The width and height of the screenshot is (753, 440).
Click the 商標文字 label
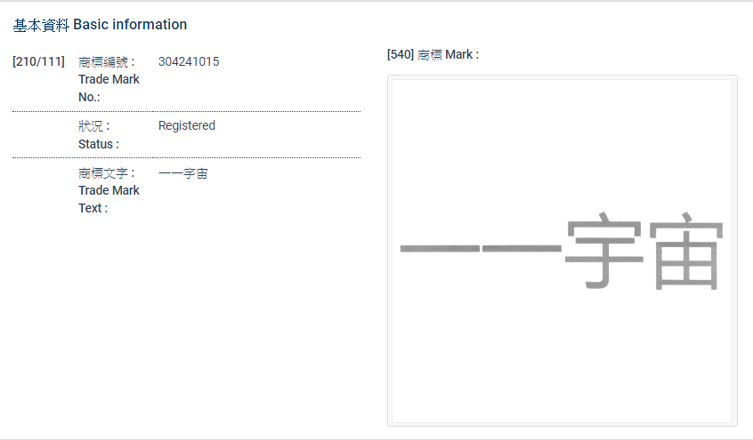click(105, 173)
